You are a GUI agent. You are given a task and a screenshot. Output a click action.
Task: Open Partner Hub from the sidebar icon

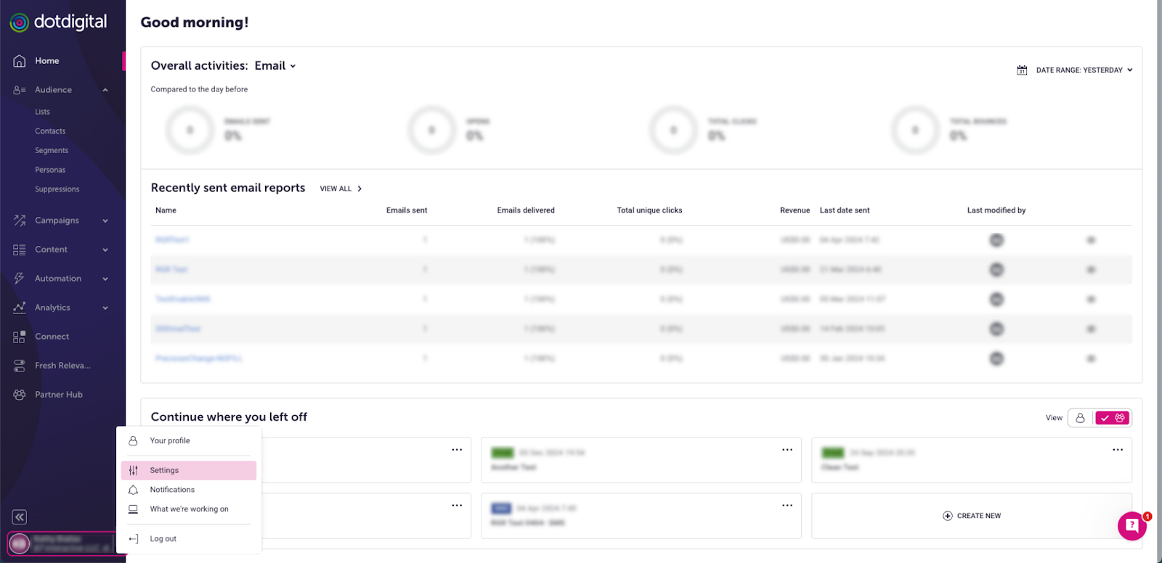(20, 395)
